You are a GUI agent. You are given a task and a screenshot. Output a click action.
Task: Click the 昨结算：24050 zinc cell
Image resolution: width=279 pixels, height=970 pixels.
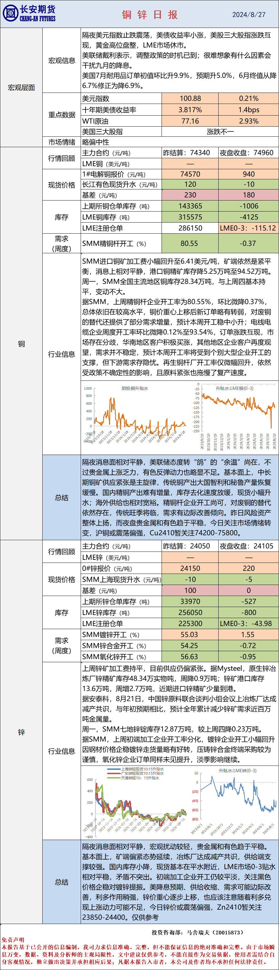(190, 546)
